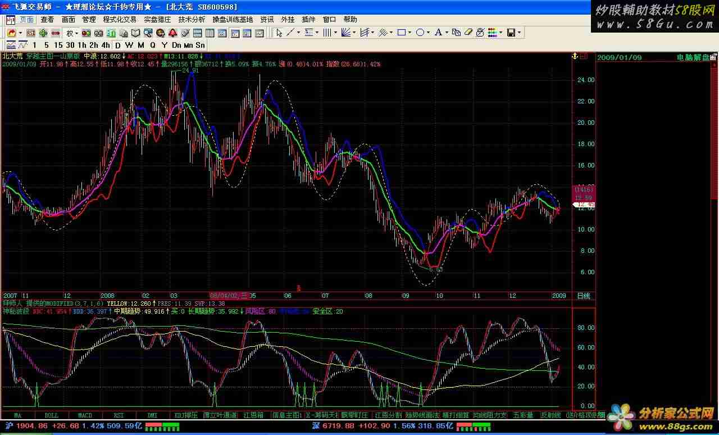Click the 日线 period label
The image size is (719, 435).
pos(584,295)
